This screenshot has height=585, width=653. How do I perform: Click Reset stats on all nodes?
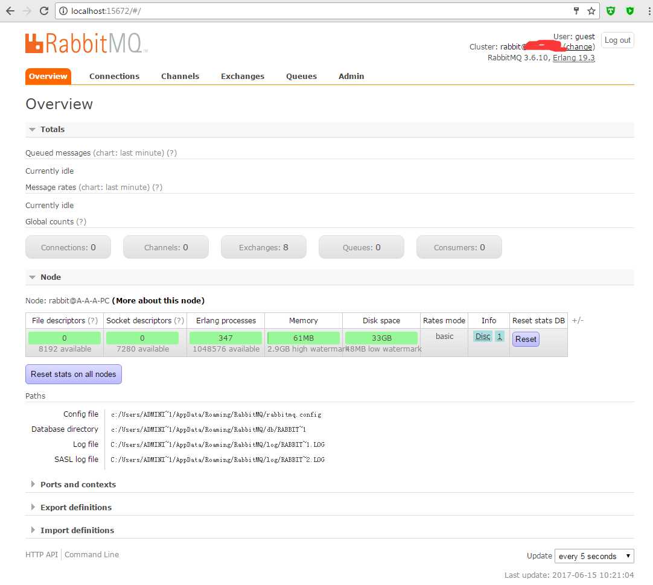[x=73, y=374]
